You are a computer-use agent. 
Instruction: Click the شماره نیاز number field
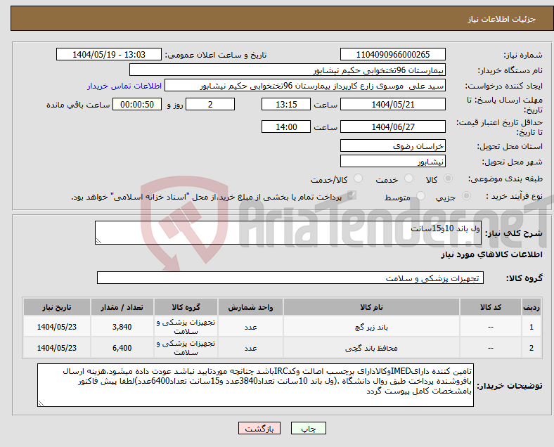tap(392, 54)
